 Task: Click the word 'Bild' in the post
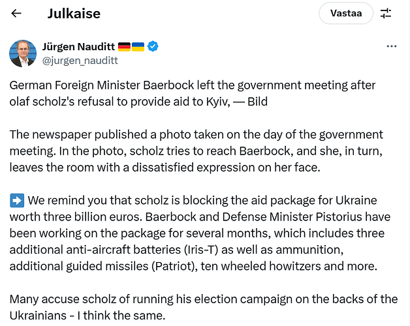click(258, 102)
